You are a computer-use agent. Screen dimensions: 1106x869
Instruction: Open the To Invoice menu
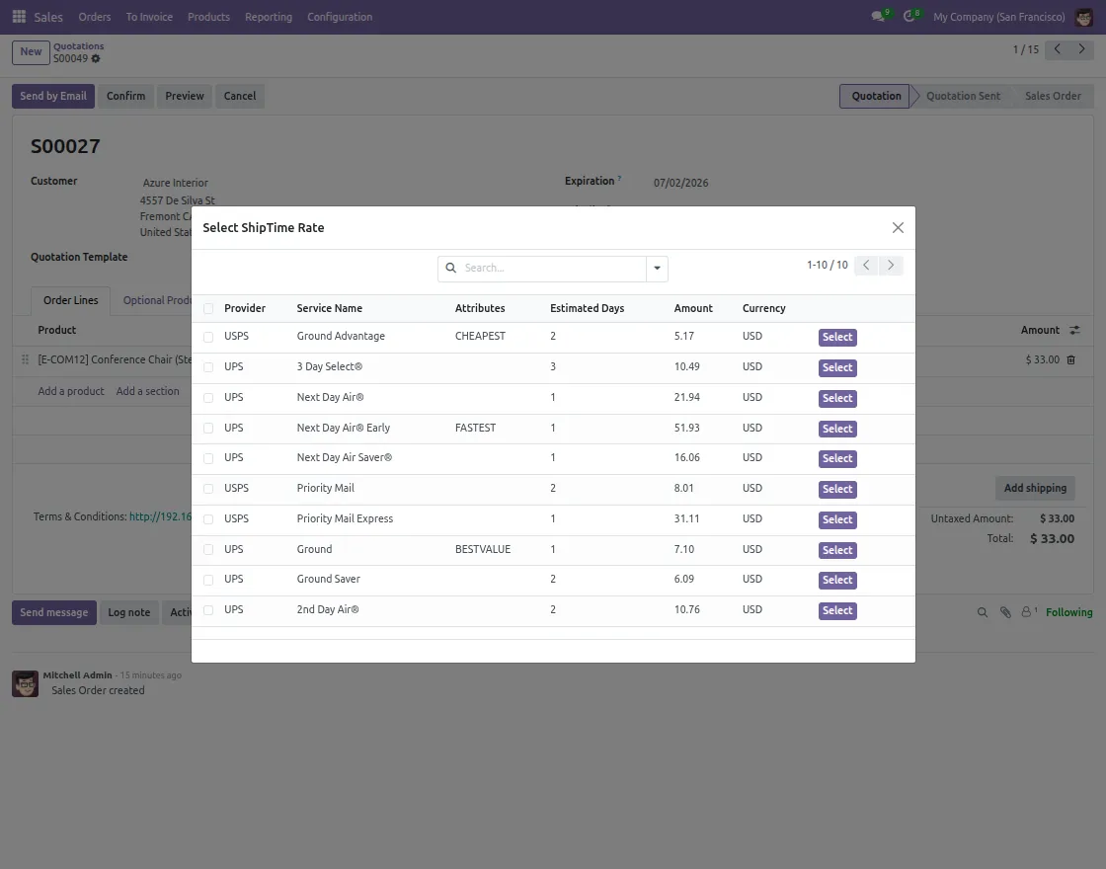[149, 17]
